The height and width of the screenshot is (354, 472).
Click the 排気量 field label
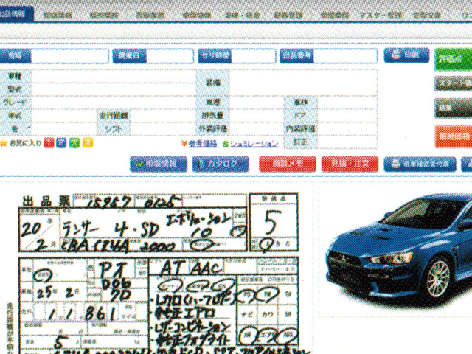[213, 116]
